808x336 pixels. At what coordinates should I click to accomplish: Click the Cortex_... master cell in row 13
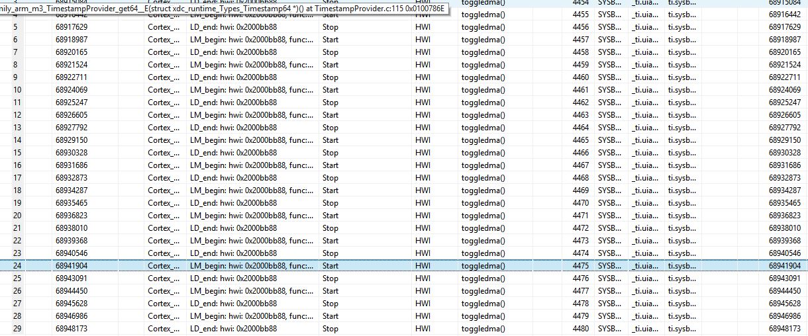click(x=164, y=128)
